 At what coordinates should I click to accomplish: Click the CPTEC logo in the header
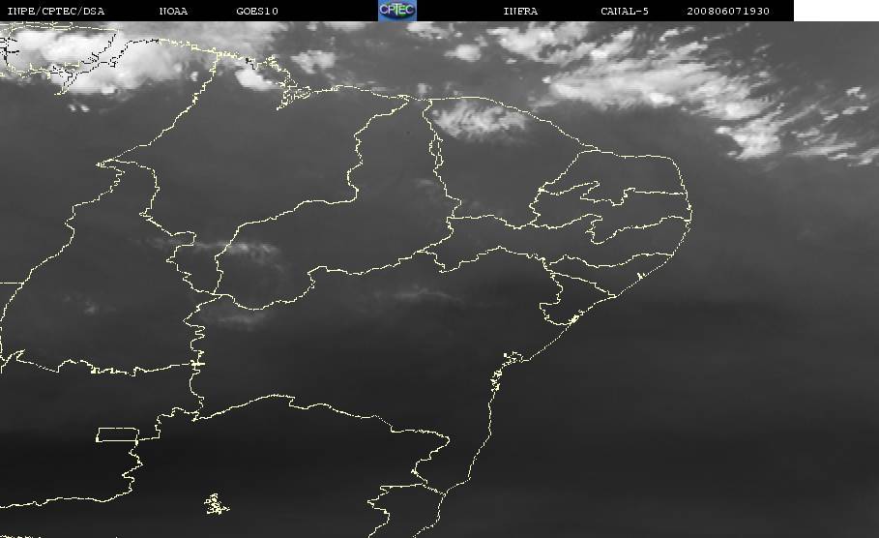[x=396, y=10]
